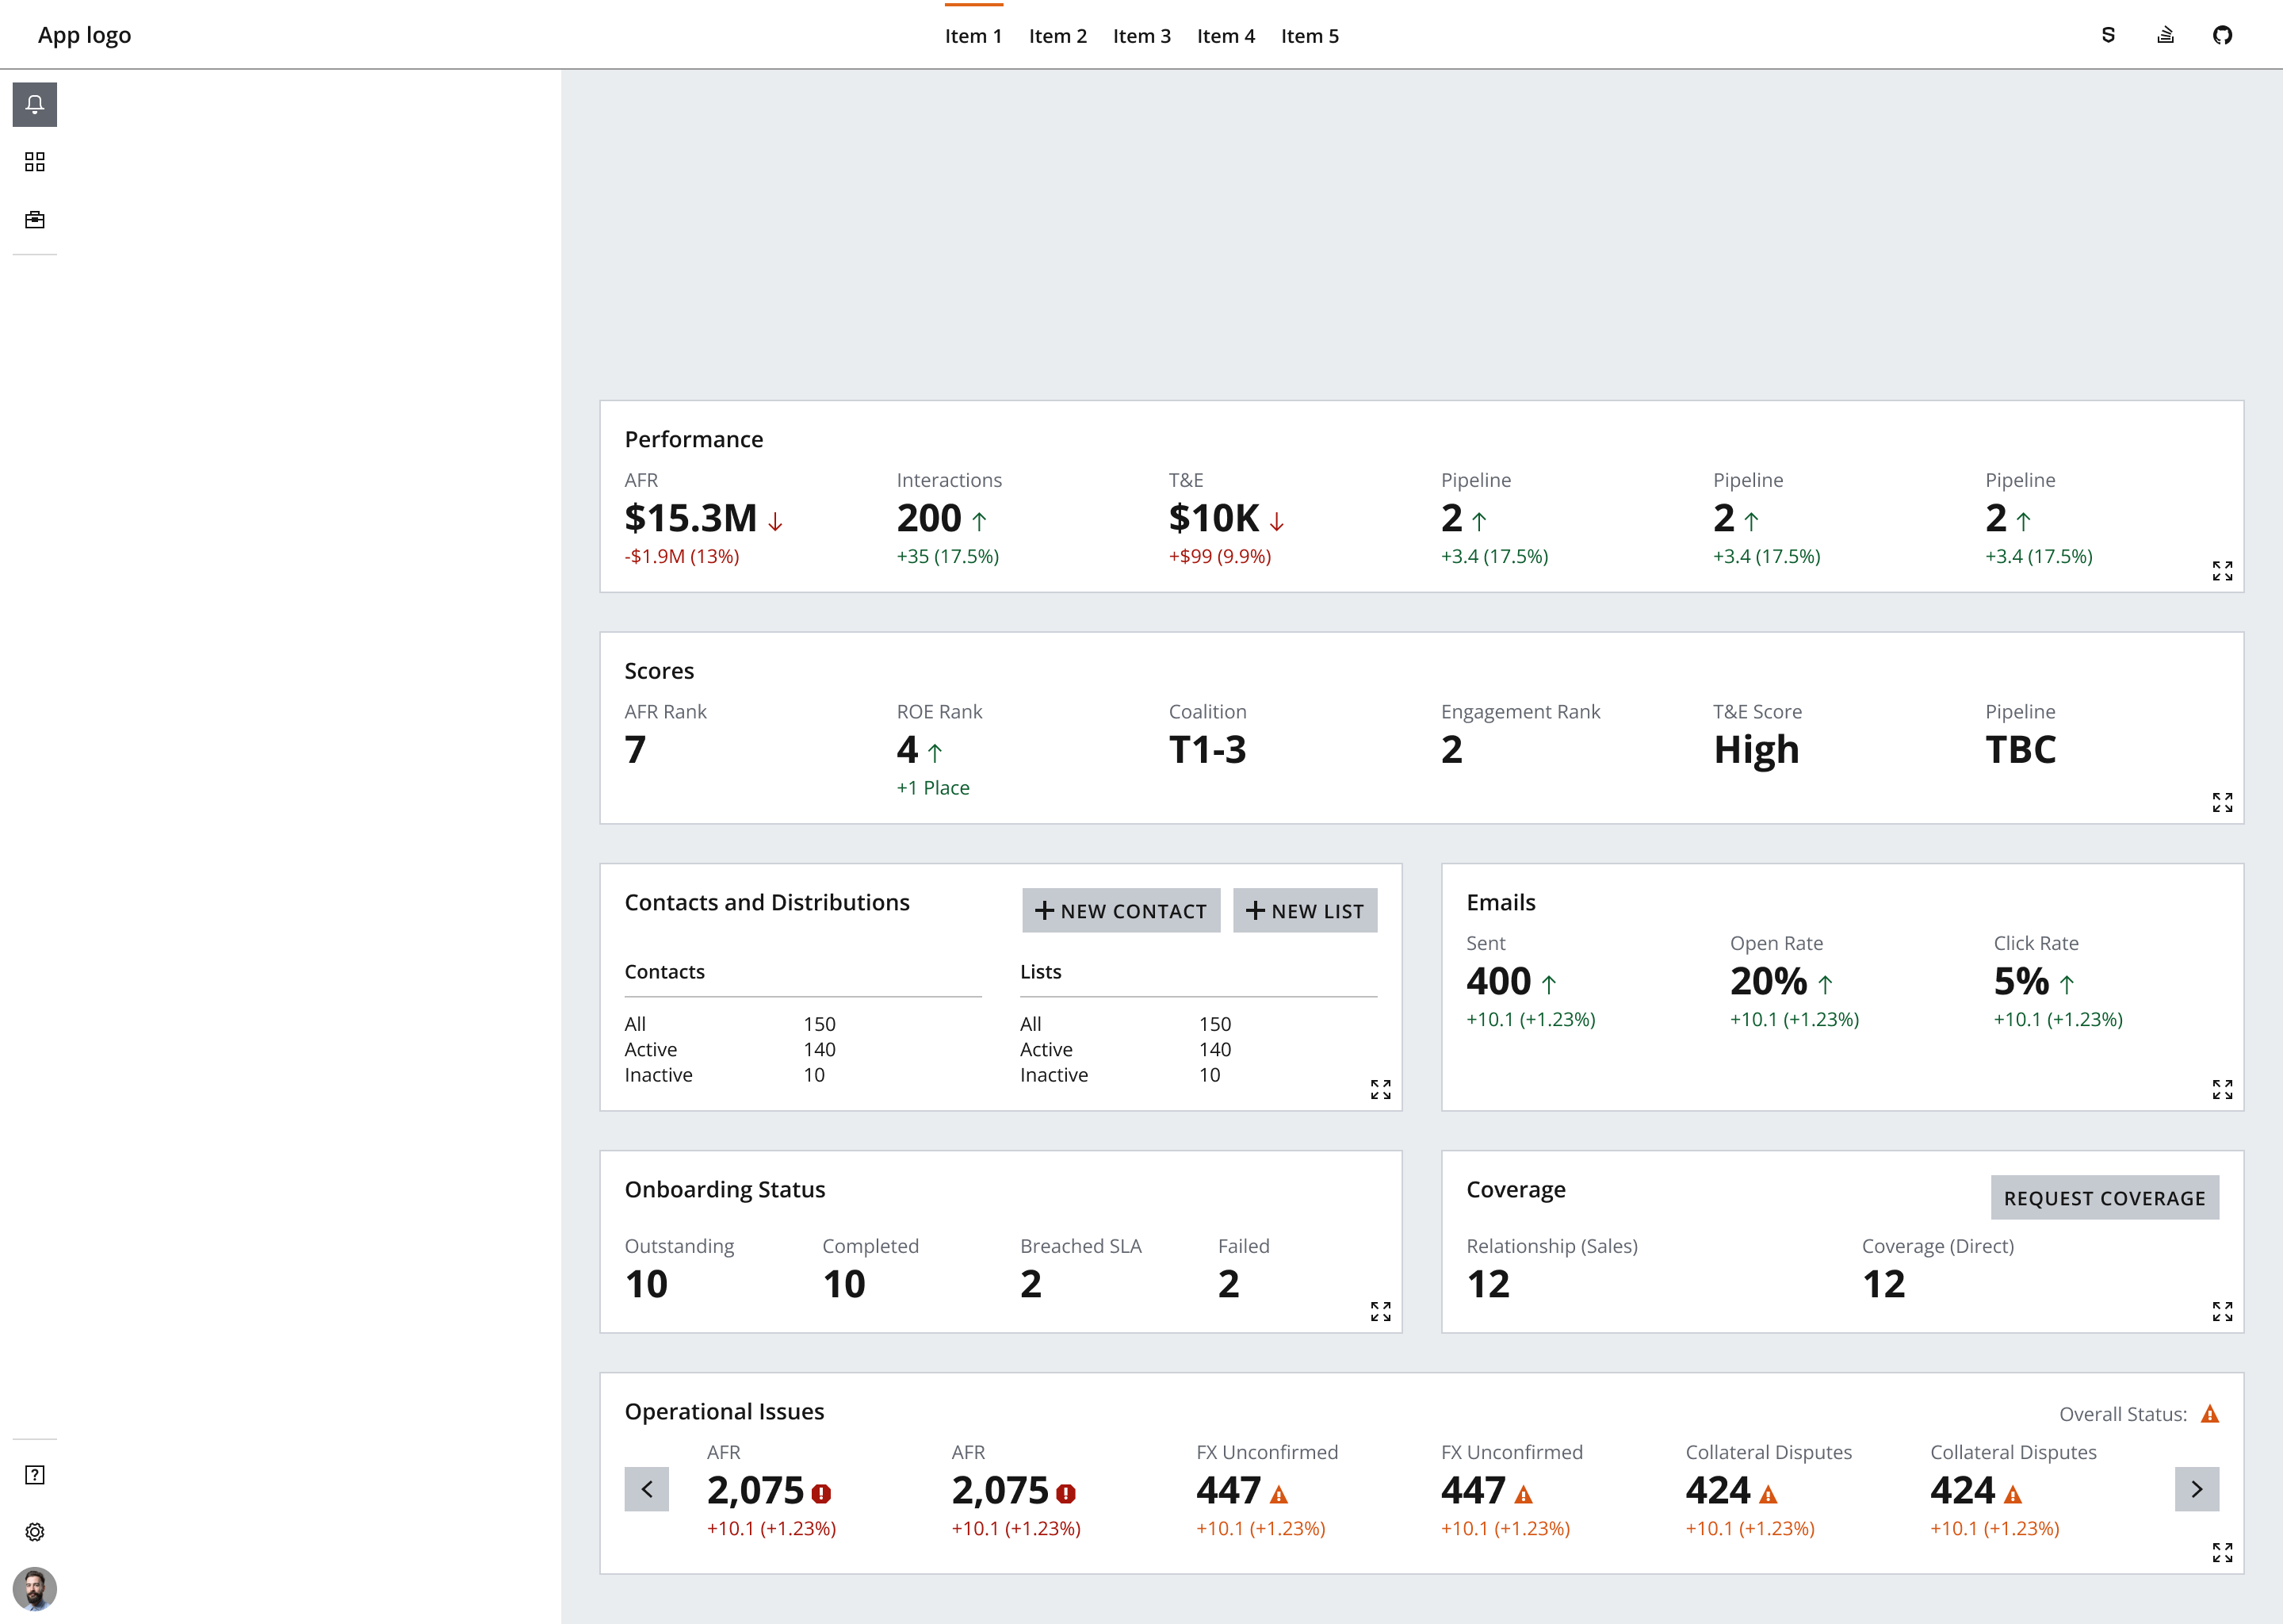2283x1624 pixels.
Task: Open the user profile avatar
Action: pyautogui.click(x=34, y=1588)
